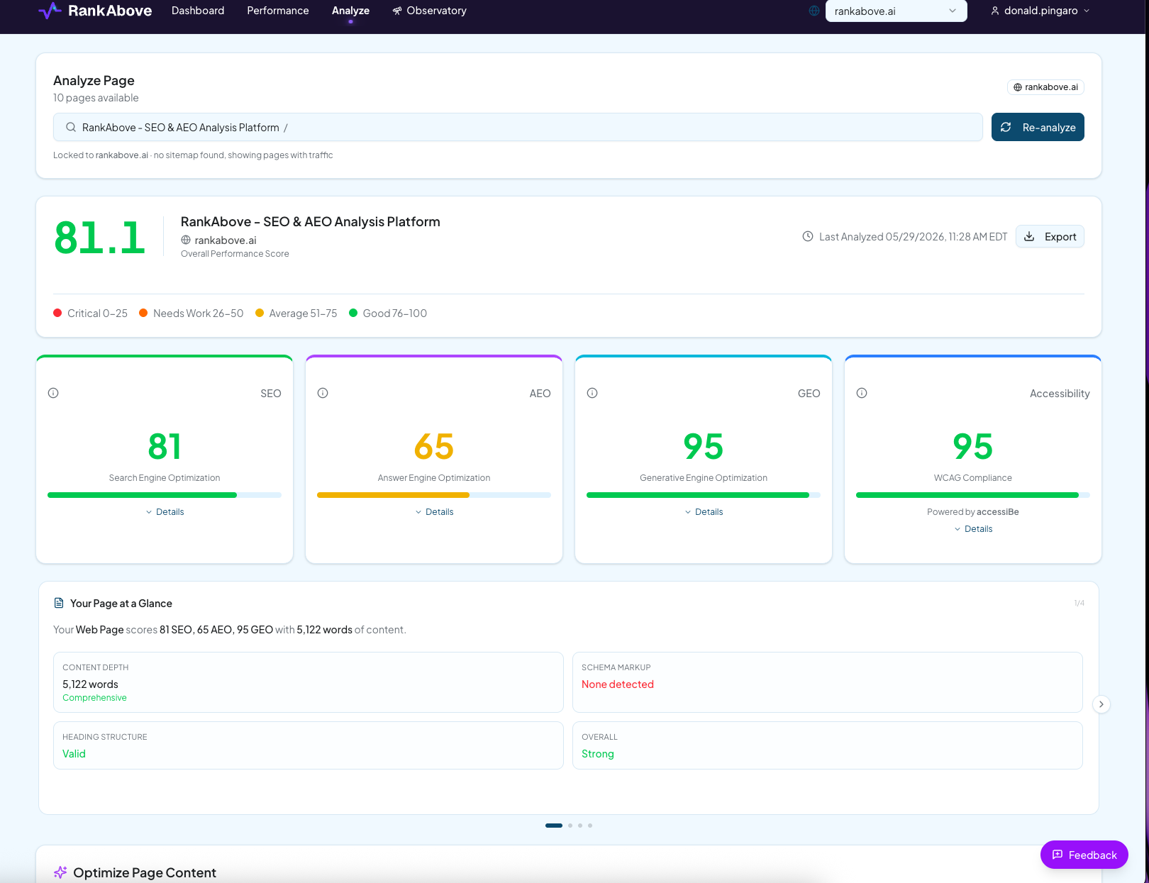Export the analysis report

click(x=1050, y=237)
